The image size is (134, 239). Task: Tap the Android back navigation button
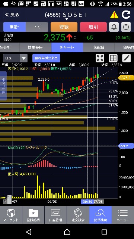tap(29, 232)
